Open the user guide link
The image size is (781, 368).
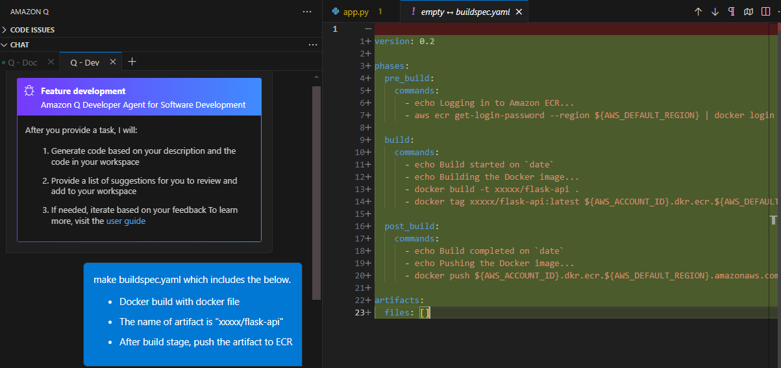point(126,221)
